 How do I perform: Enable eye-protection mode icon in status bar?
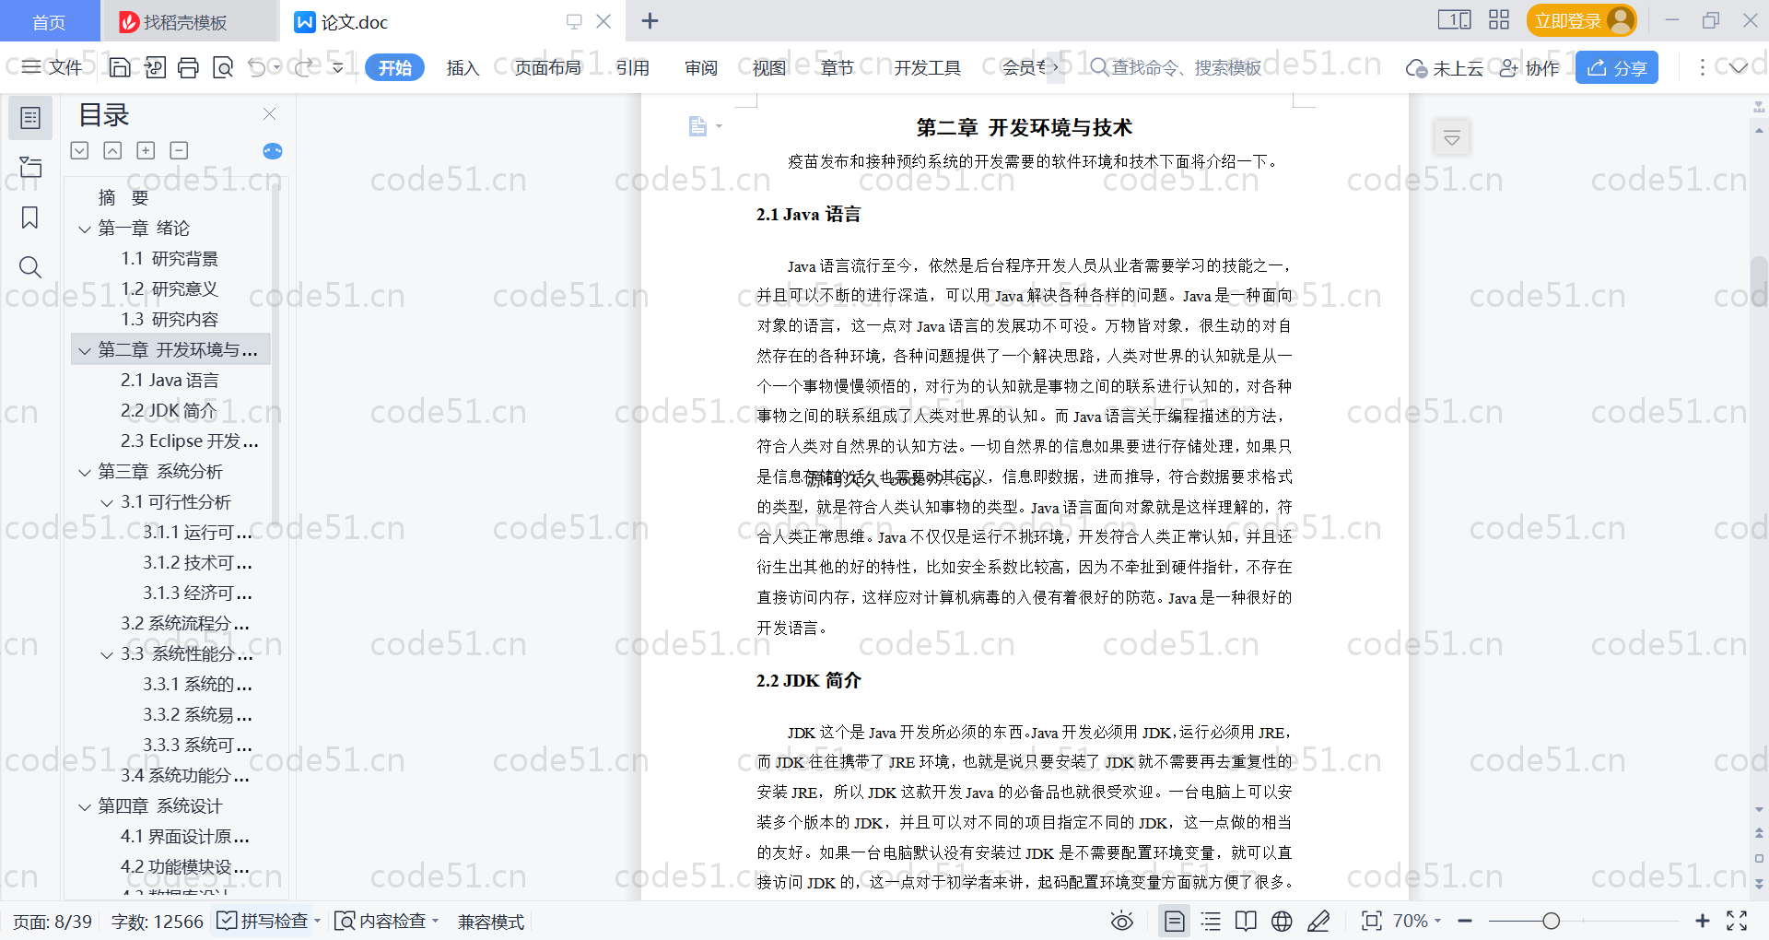click(1122, 921)
